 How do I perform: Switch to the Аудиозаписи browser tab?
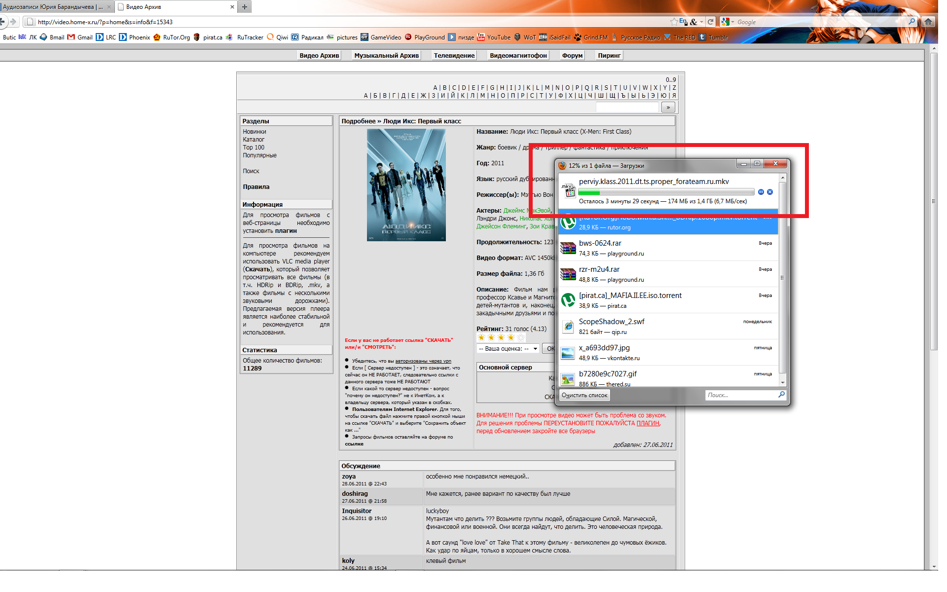pyautogui.click(x=53, y=7)
